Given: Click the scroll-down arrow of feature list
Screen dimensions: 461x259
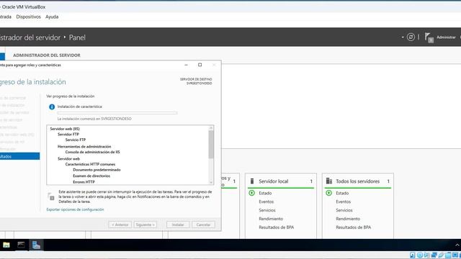Looking at the screenshot, I should click(211, 182).
